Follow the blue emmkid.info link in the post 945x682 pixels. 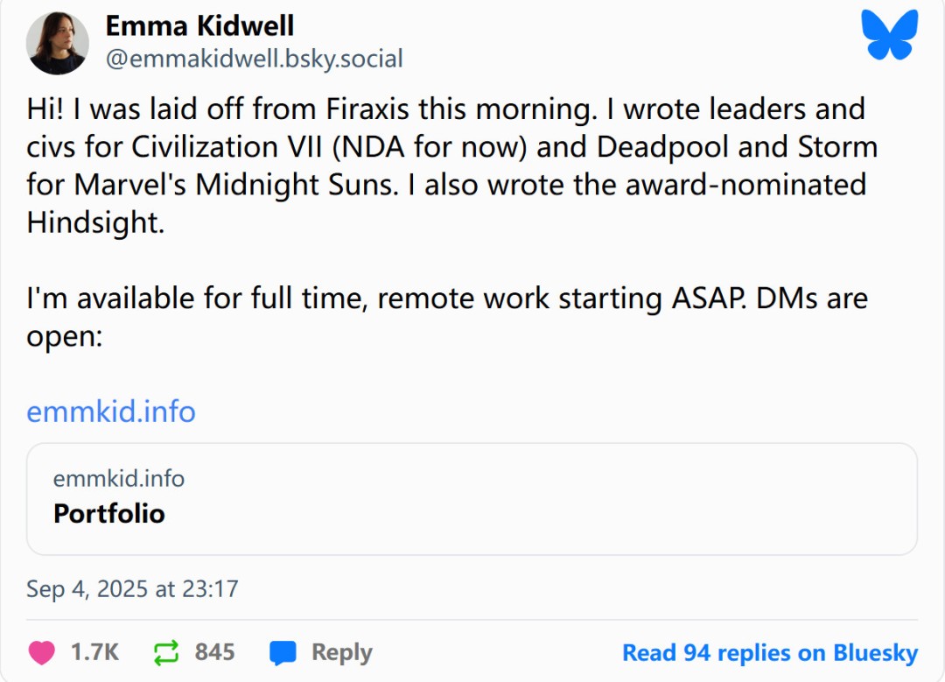pos(111,411)
